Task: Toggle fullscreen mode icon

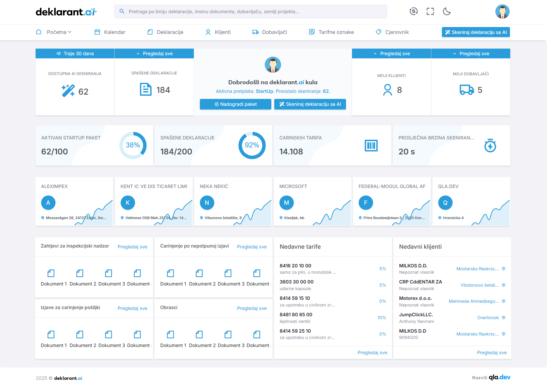Action: coord(430,12)
